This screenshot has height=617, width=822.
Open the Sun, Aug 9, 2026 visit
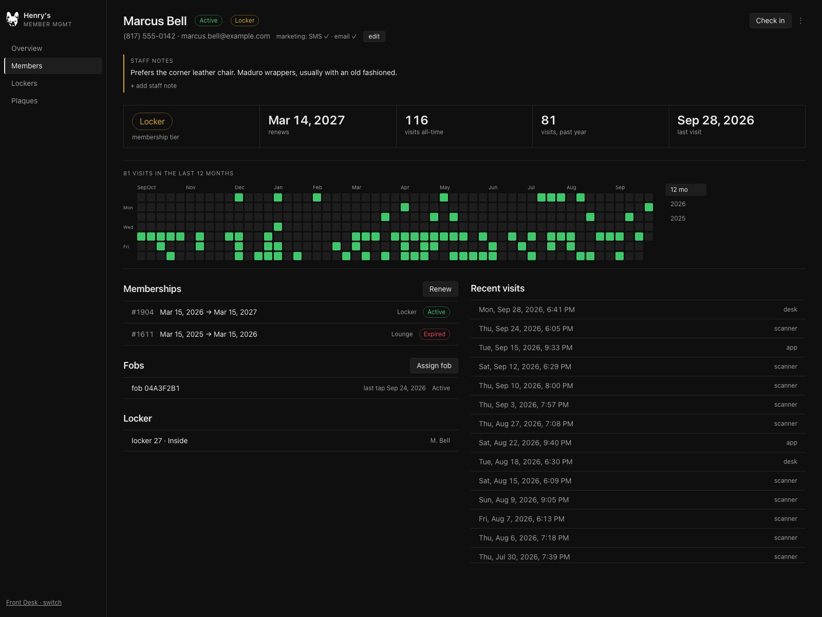point(638,500)
